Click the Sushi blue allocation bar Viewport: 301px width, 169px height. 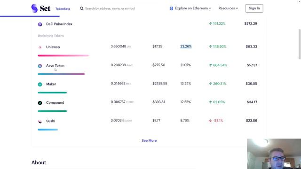(x=48, y=130)
